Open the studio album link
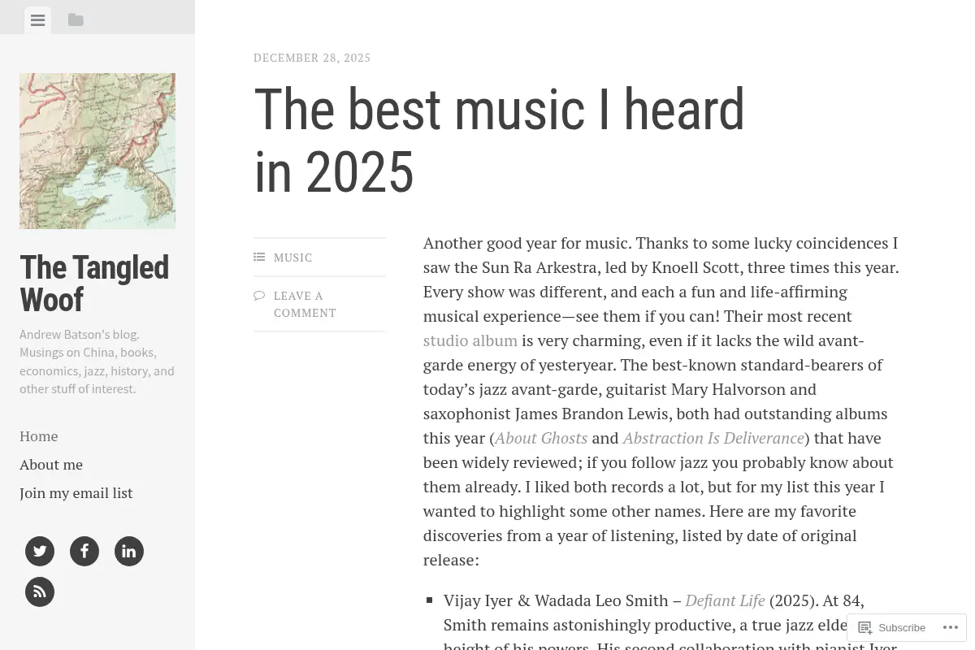Image resolution: width=975 pixels, height=650 pixels. 470,340
